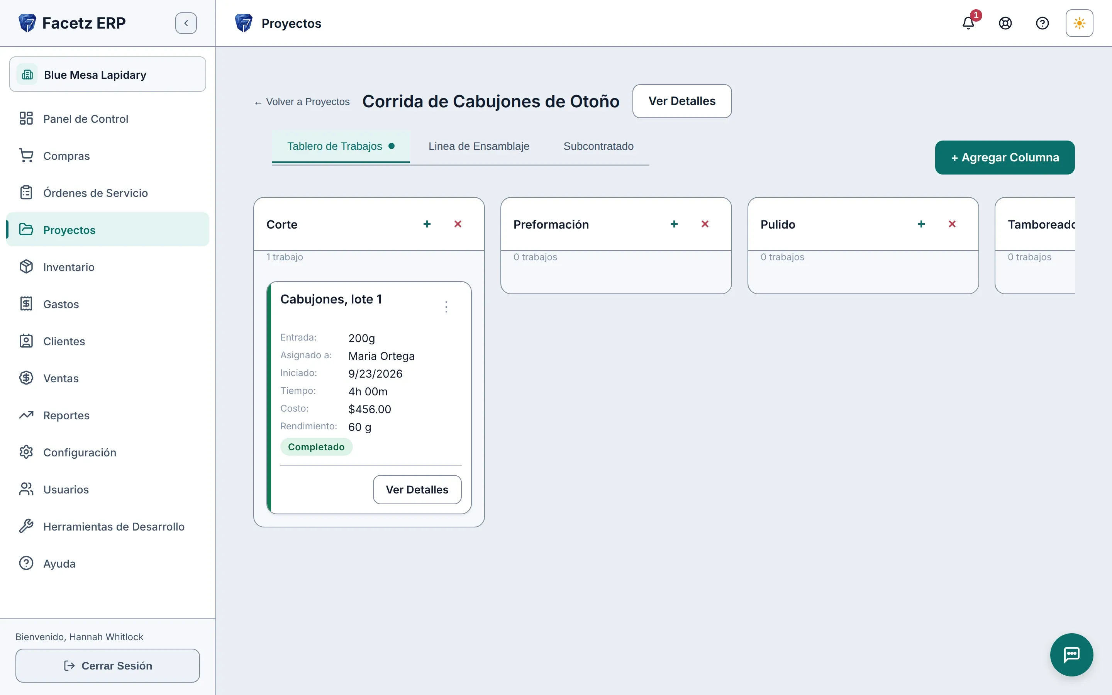Add a job to the Preformación column

(674, 224)
